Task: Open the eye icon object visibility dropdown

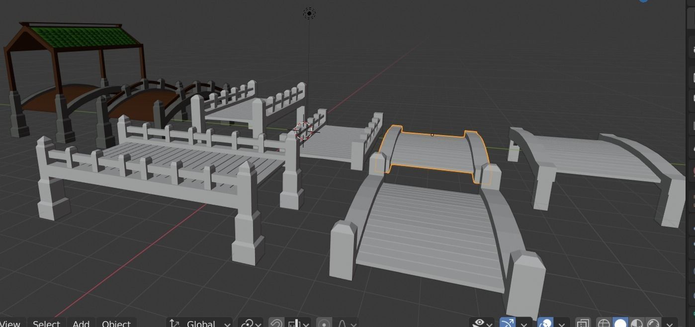Action: pos(482,323)
